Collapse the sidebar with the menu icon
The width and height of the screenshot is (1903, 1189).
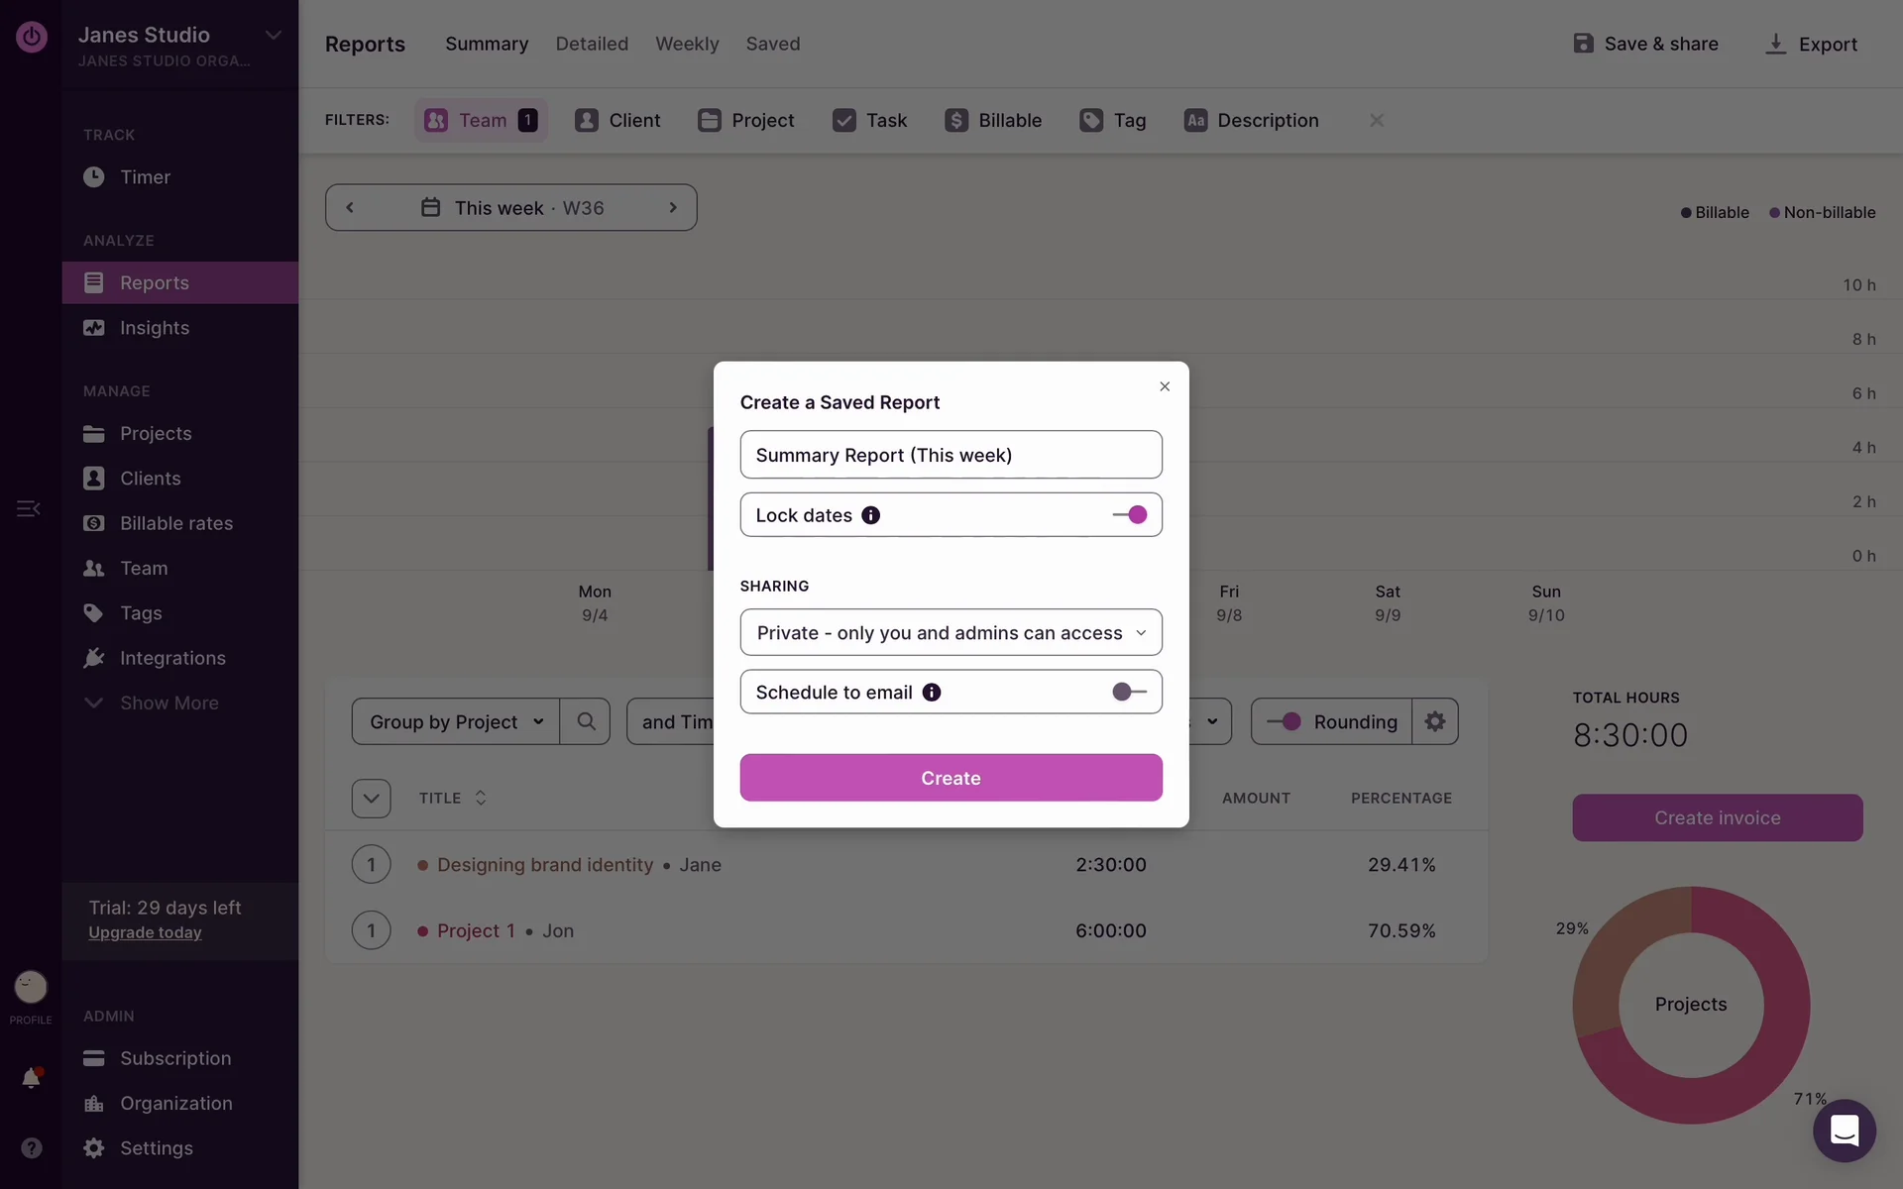click(x=29, y=508)
